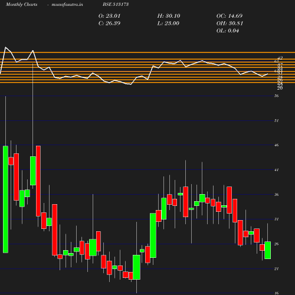Click the lowest green candle near 19

point(136,267)
